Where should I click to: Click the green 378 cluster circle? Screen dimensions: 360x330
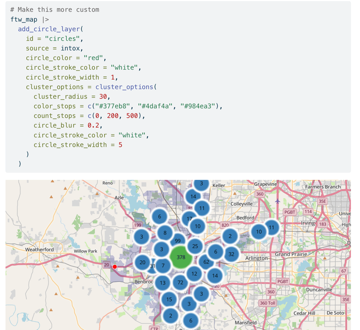pyautogui.click(x=181, y=257)
